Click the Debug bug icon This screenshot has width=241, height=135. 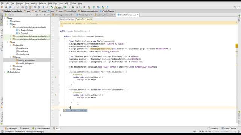tap(73, 7)
